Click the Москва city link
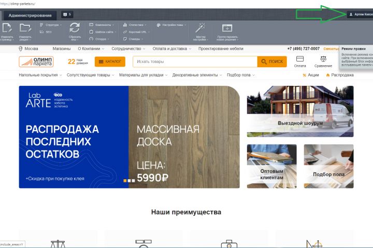Screen dimensions: 373x248 click(x=31, y=49)
